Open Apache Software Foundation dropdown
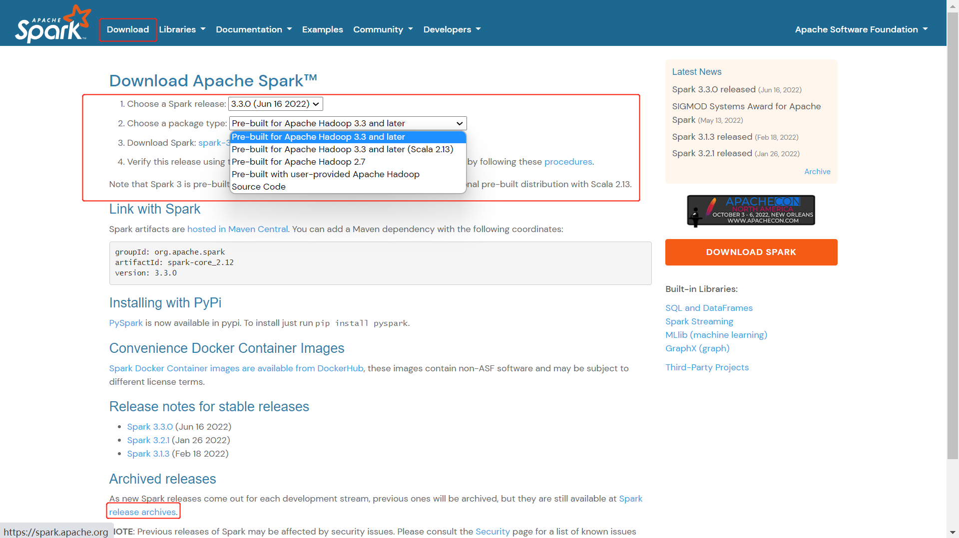 point(861,29)
